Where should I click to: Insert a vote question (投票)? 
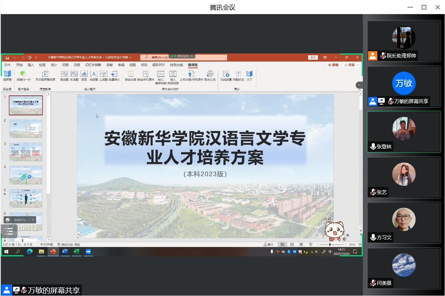tap(84, 74)
